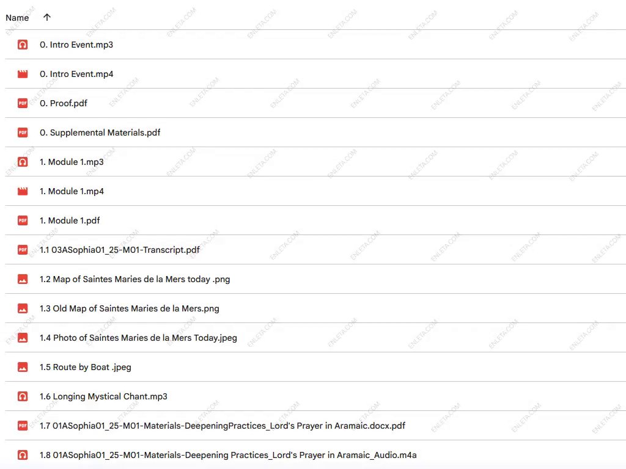This screenshot has height=469, width=626.
Task: Click the PDF icon beside Proof.pdf
Action: tap(23, 103)
